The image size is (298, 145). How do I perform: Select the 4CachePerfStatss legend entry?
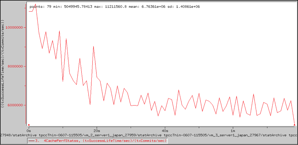pos(97,141)
